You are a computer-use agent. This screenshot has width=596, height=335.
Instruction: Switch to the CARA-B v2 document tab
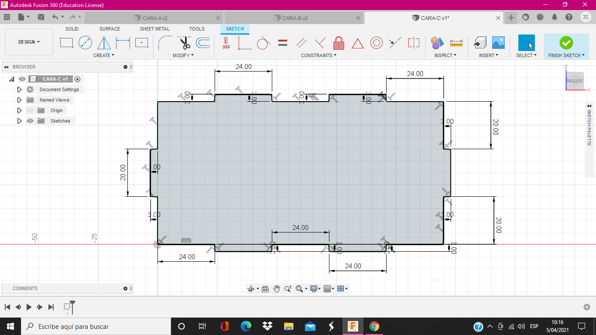[294, 18]
